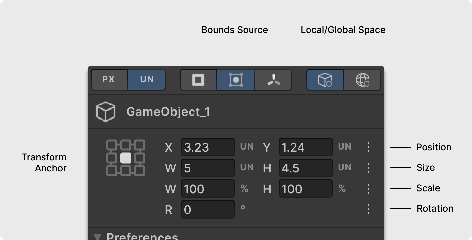Image resolution: width=472 pixels, height=240 pixels.
Task: Open the Position row options menu
Action: pos(368,147)
